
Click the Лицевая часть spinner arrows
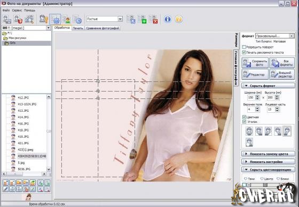(277, 110)
